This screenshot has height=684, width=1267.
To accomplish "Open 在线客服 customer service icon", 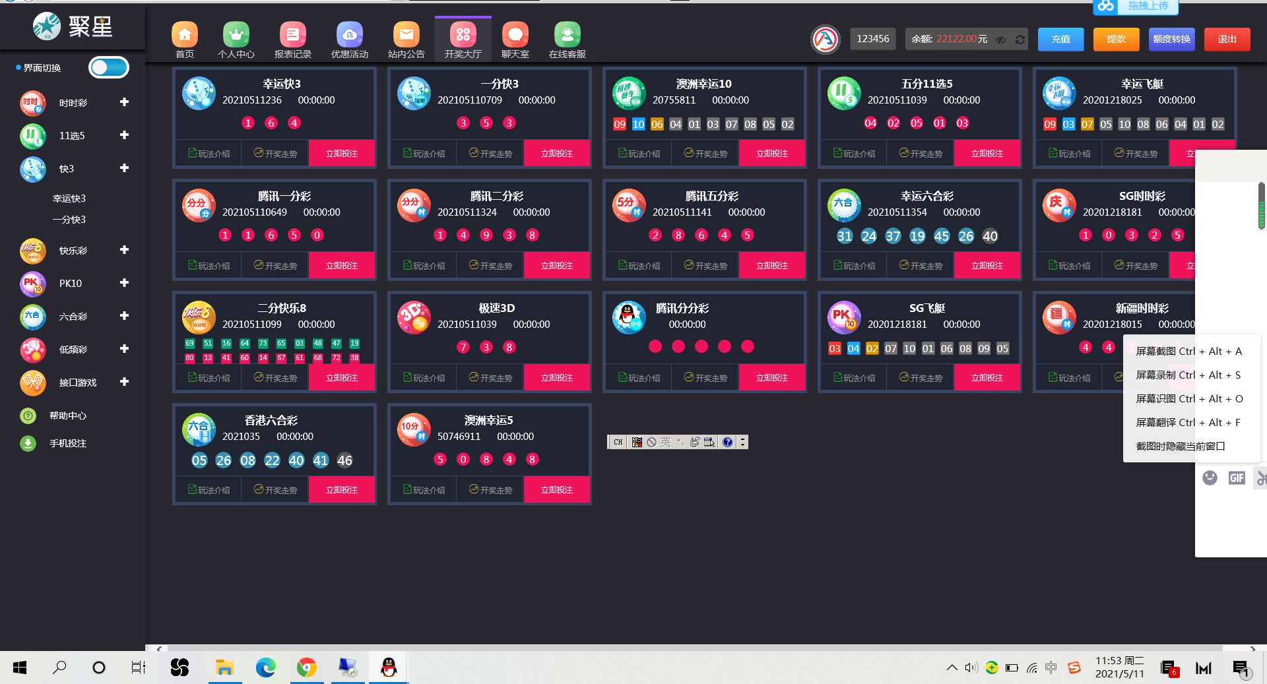I will point(567,35).
